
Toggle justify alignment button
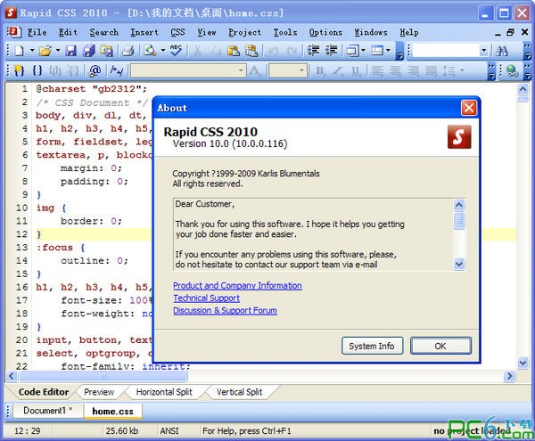click(432, 70)
